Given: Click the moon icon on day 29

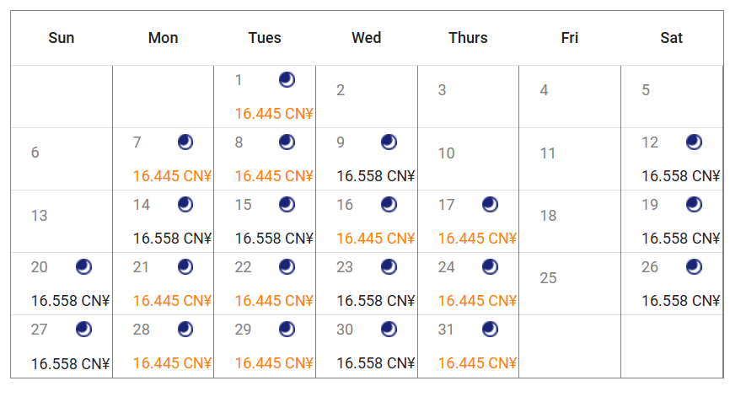Looking at the screenshot, I should 287,330.
